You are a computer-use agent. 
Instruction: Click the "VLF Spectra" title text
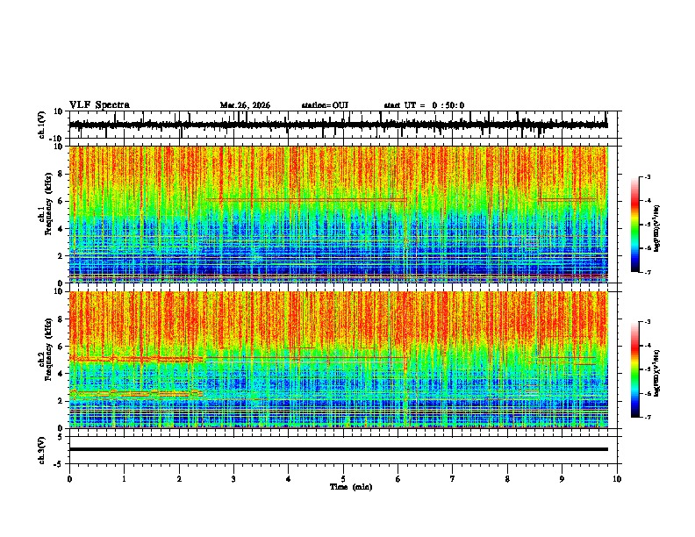tap(99, 105)
